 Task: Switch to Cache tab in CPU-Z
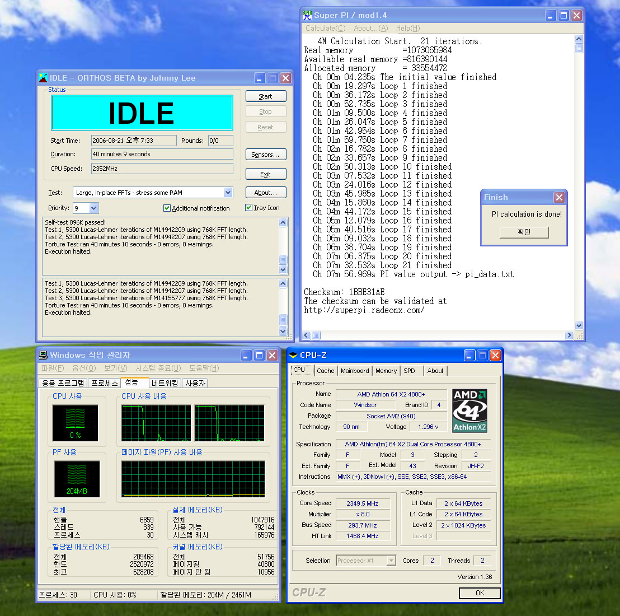coord(326,371)
